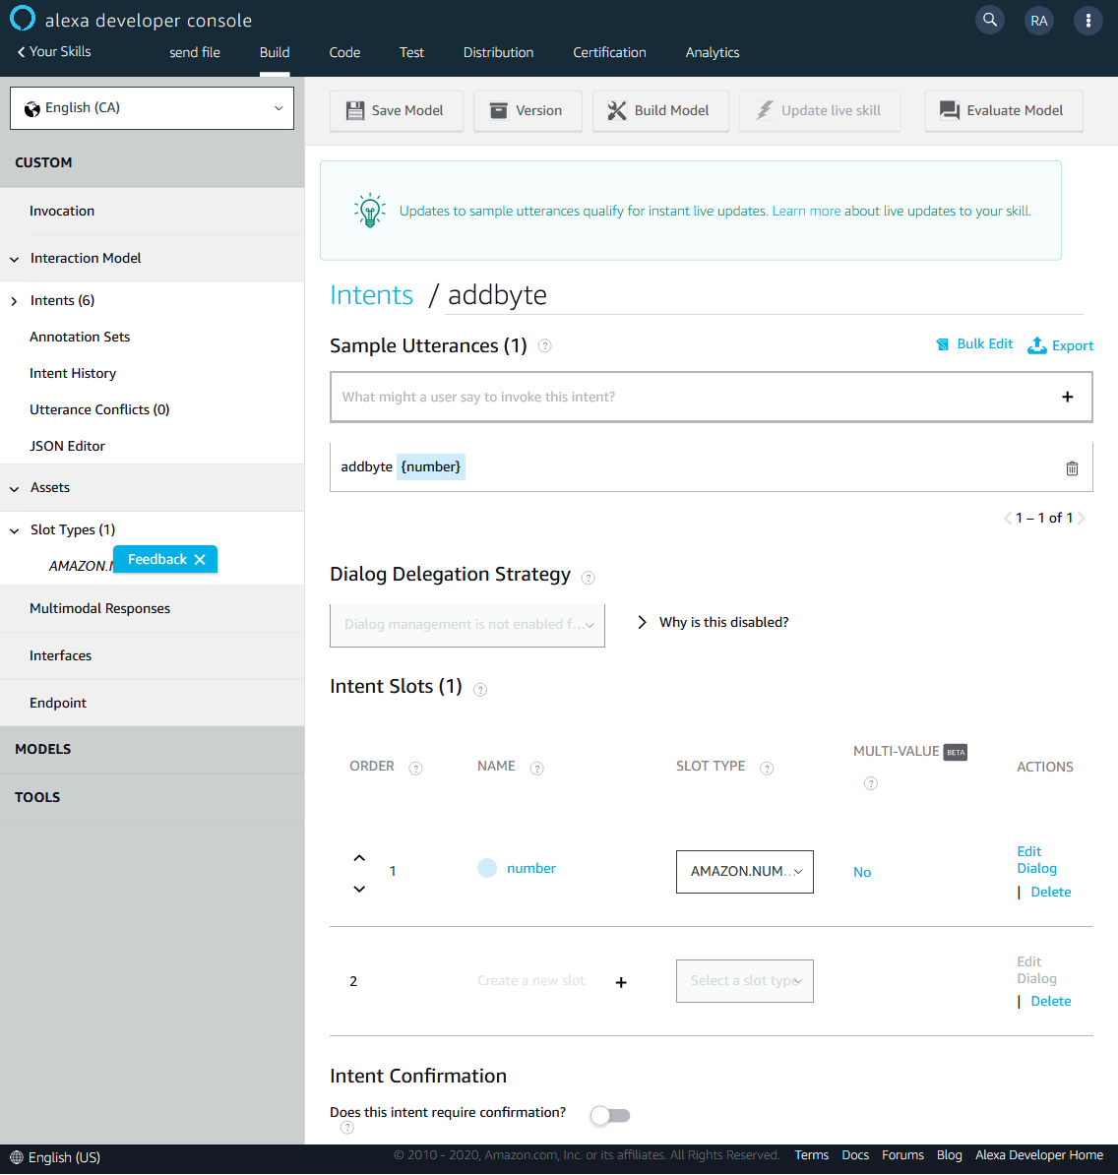
Task: Expand the Intents (6) tree item
Action: (15, 301)
